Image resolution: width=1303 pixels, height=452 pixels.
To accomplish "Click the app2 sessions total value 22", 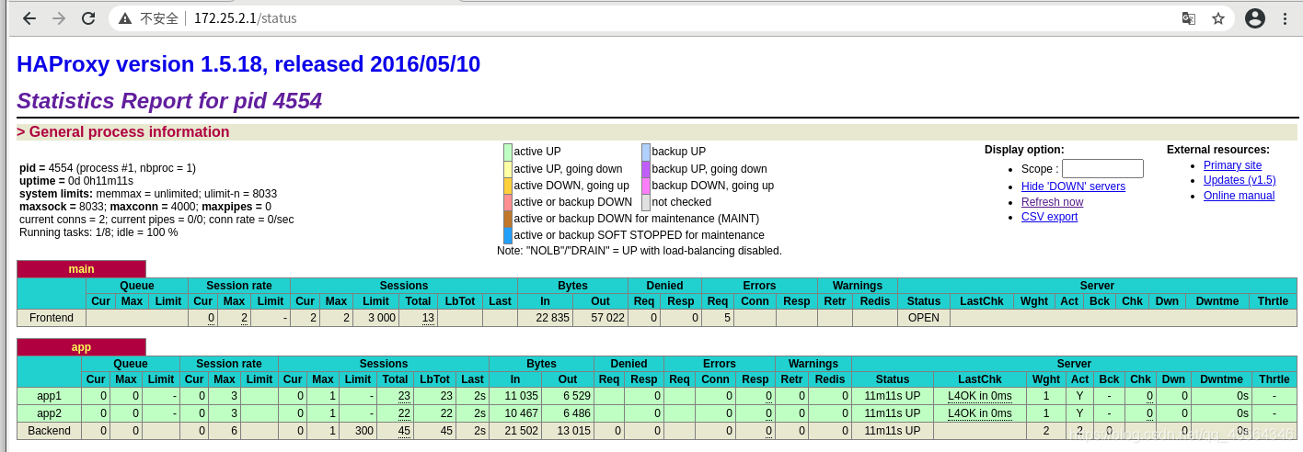I will point(404,413).
